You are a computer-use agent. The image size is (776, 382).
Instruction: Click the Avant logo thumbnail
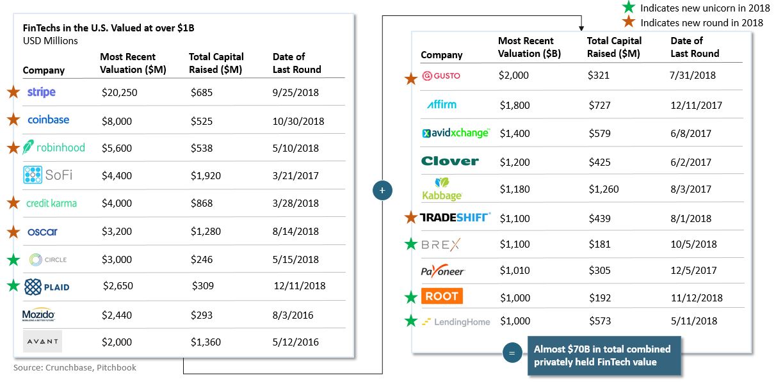point(42,341)
